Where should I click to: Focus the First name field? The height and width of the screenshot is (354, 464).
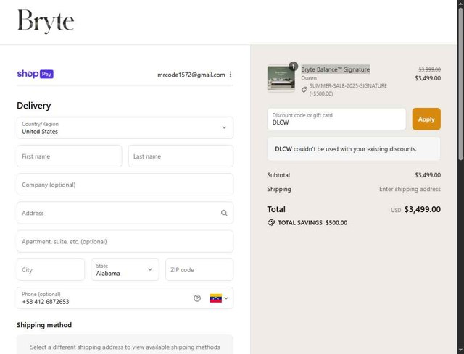tap(70, 156)
